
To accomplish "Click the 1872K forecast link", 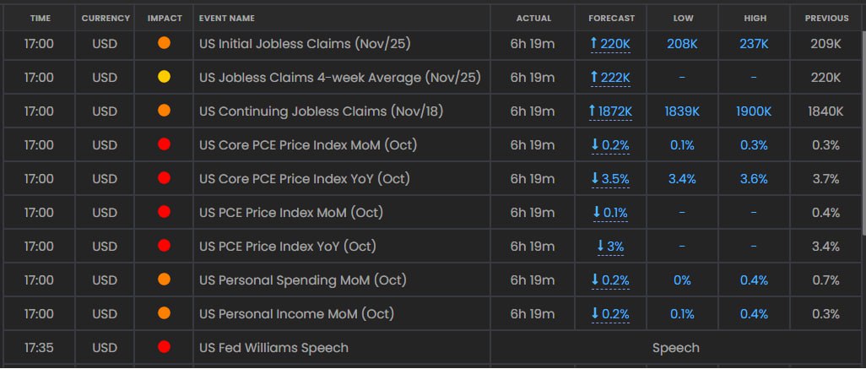I will (616, 111).
